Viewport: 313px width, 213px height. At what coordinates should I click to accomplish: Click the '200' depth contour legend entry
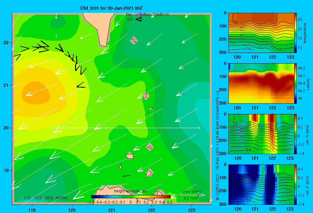(27, 198)
